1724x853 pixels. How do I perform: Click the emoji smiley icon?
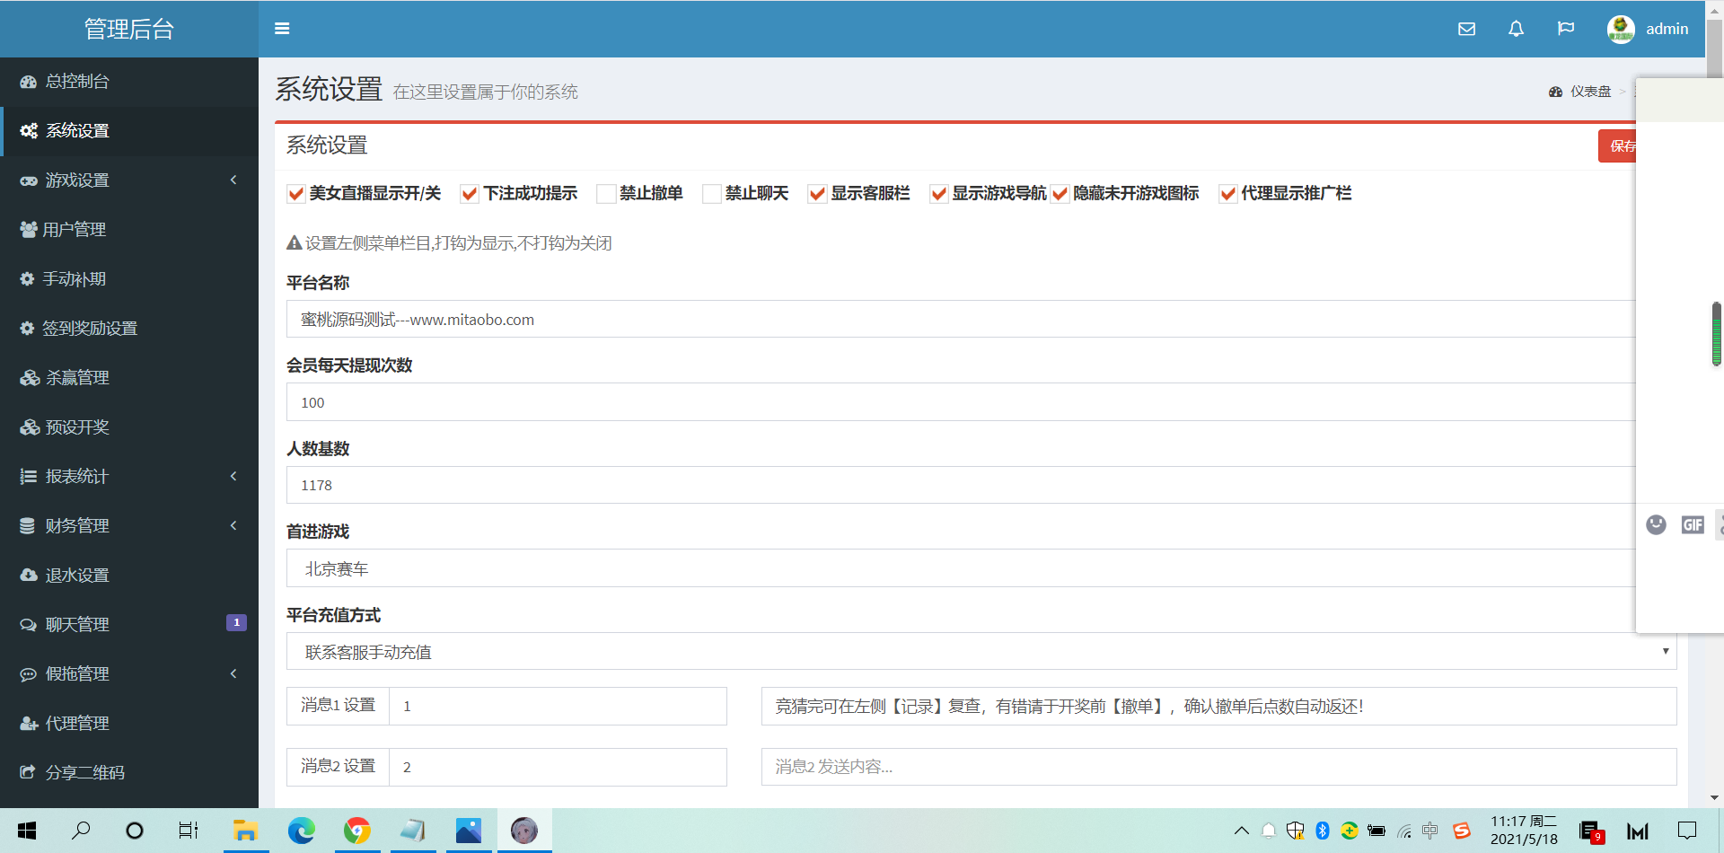[1656, 525]
